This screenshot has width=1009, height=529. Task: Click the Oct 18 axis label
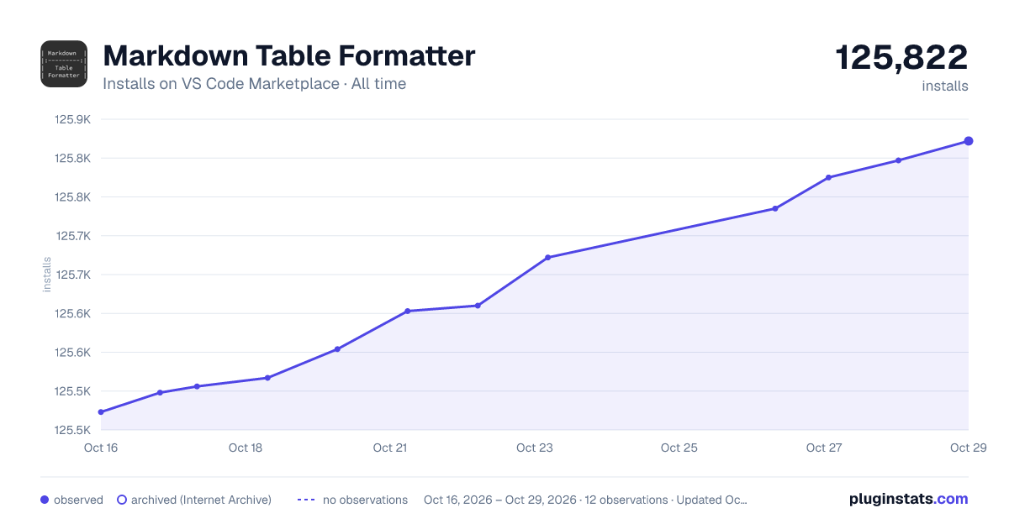point(246,448)
